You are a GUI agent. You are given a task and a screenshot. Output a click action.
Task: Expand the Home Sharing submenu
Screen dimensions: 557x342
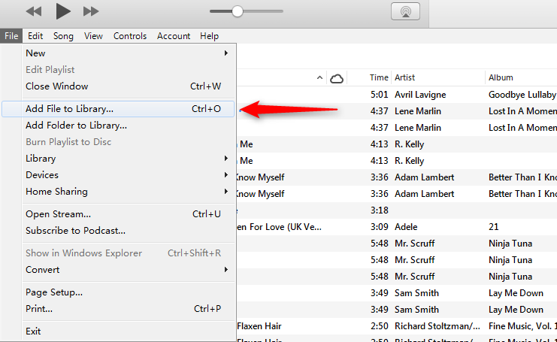(x=128, y=192)
